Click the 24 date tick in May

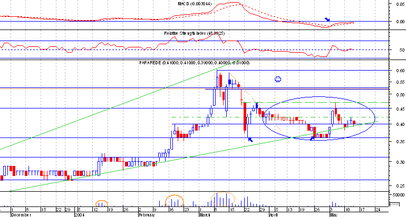pyautogui.click(x=378, y=210)
